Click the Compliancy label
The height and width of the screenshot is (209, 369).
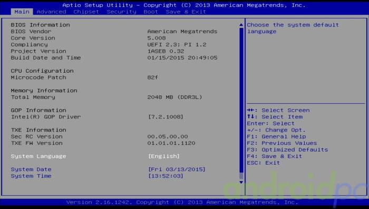click(29, 45)
